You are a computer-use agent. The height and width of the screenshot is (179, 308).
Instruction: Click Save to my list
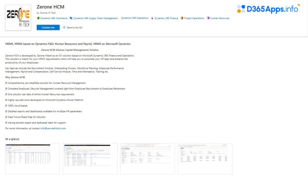(75, 27)
